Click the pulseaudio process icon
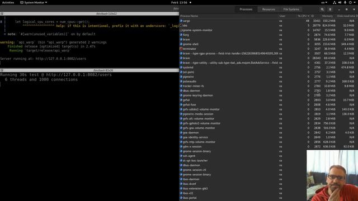The height and width of the screenshot is (201, 358). click(x=181, y=82)
